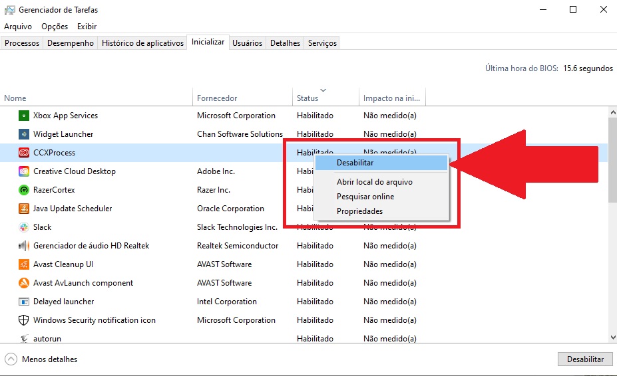The image size is (617, 376).
Task: Open the Arquivo menu
Action: pyautogui.click(x=18, y=27)
